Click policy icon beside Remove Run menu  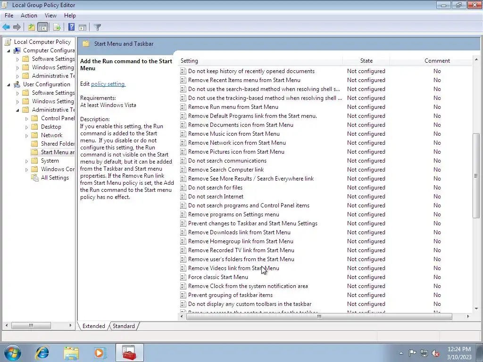point(183,107)
